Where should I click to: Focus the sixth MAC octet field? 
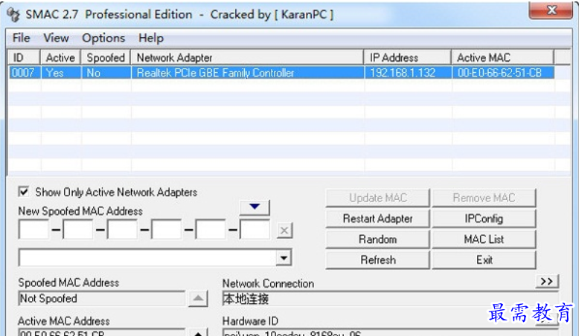pos(255,230)
